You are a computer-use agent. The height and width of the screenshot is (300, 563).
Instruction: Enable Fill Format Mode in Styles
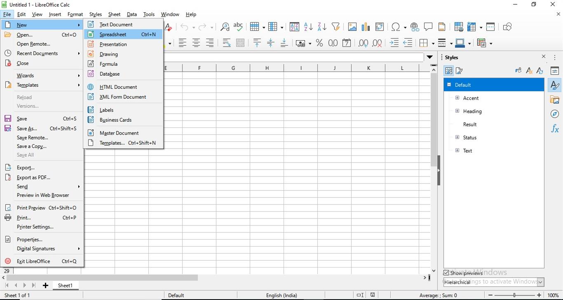pos(518,71)
